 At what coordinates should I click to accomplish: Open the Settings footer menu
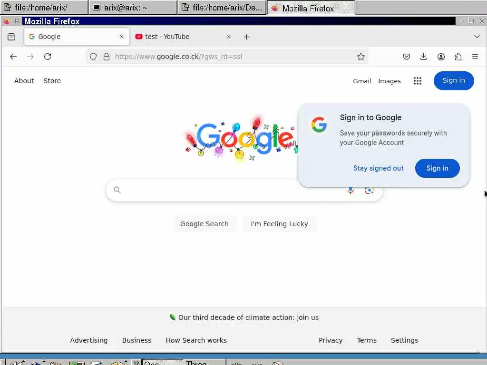tap(404, 340)
